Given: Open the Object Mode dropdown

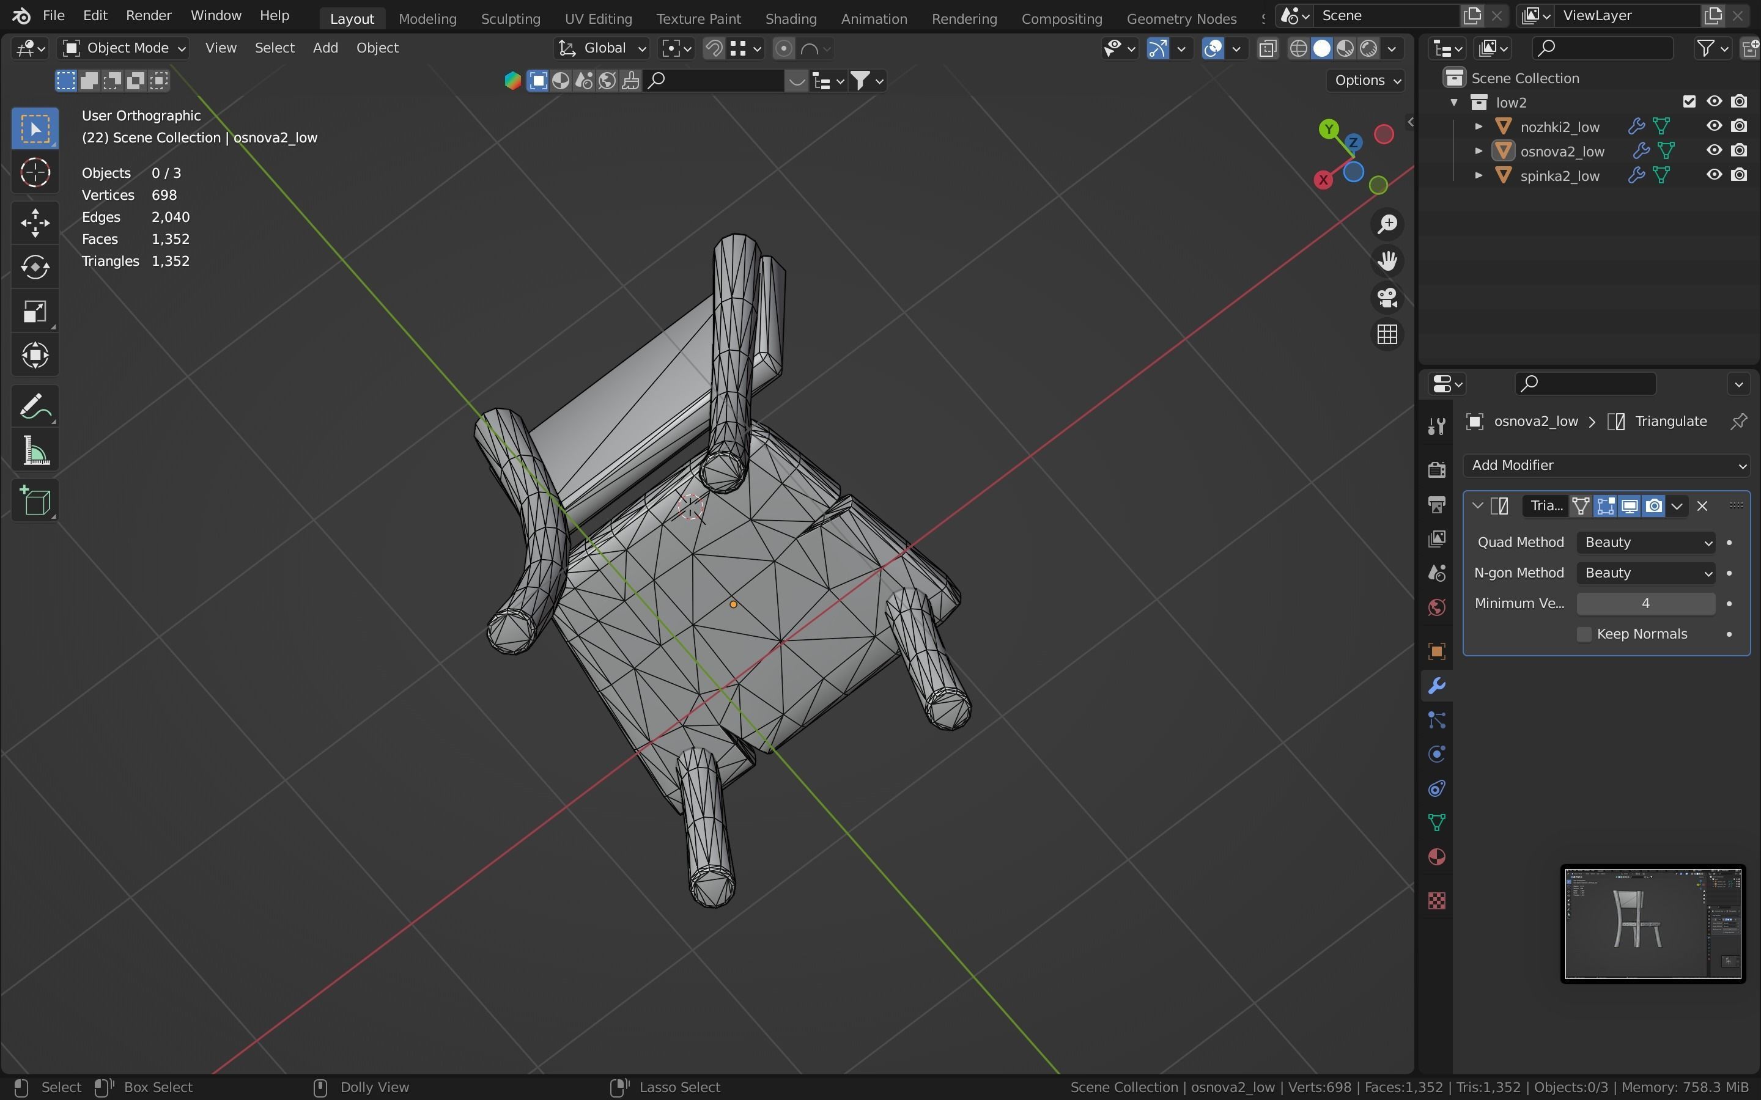Looking at the screenshot, I should point(124,48).
